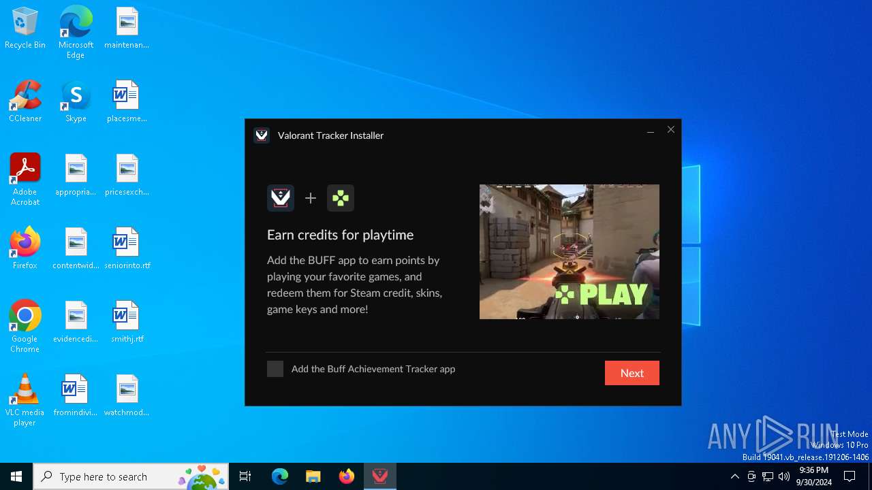Viewport: 872px width, 490px height.
Task: Click the Valorant Tracker Installer title text
Action: (330, 135)
